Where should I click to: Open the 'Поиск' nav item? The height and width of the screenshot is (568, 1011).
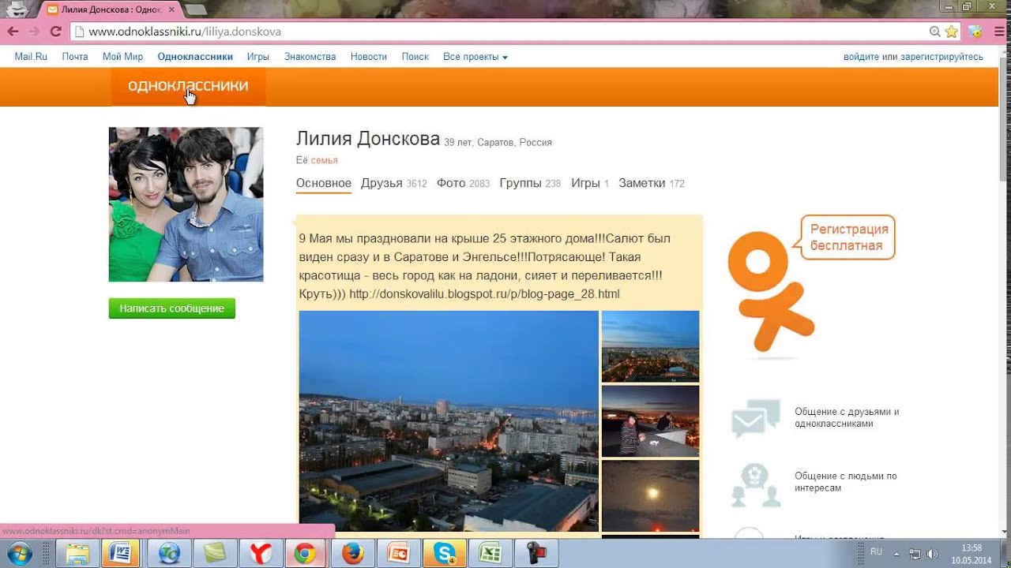(415, 57)
